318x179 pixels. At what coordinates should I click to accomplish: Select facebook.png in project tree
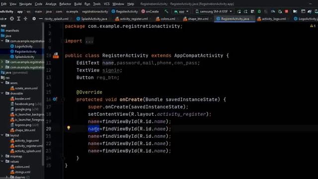24,104
